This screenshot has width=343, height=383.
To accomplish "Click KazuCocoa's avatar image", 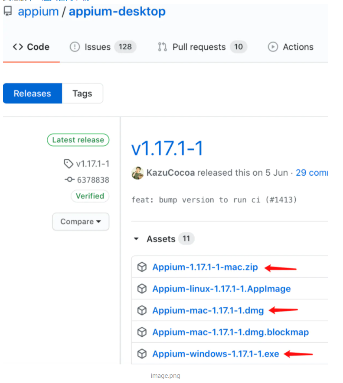I will pos(137,173).
